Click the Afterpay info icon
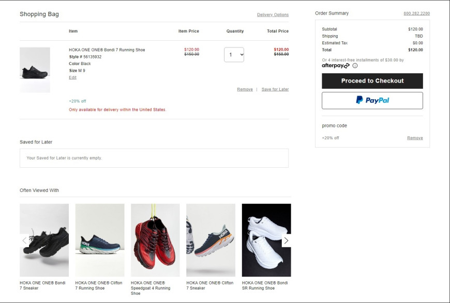This screenshot has width=450, height=303. 355,66
